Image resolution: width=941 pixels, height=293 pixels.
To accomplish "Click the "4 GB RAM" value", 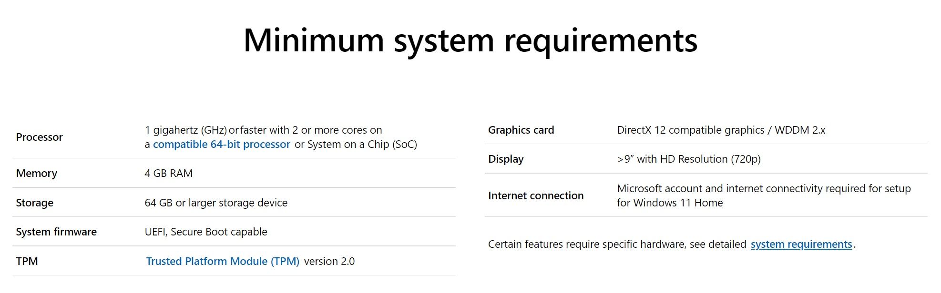I will pos(169,174).
